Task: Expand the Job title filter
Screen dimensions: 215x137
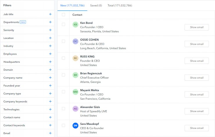Action: click(x=50, y=14)
